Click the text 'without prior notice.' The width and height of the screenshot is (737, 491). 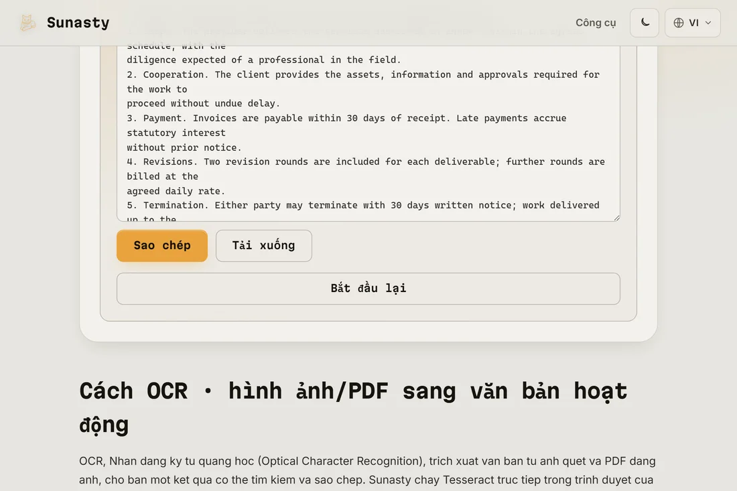click(184, 147)
